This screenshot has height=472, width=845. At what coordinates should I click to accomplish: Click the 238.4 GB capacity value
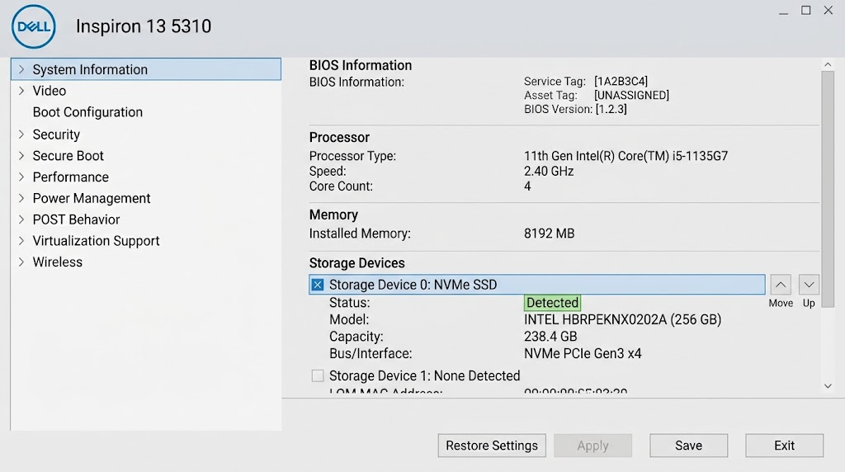pyautogui.click(x=550, y=337)
